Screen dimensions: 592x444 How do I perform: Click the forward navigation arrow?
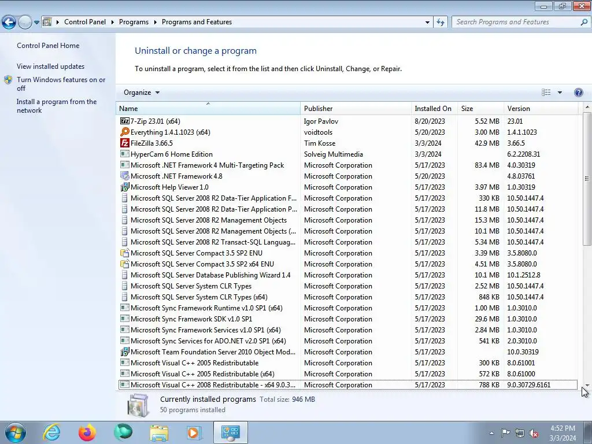click(25, 23)
